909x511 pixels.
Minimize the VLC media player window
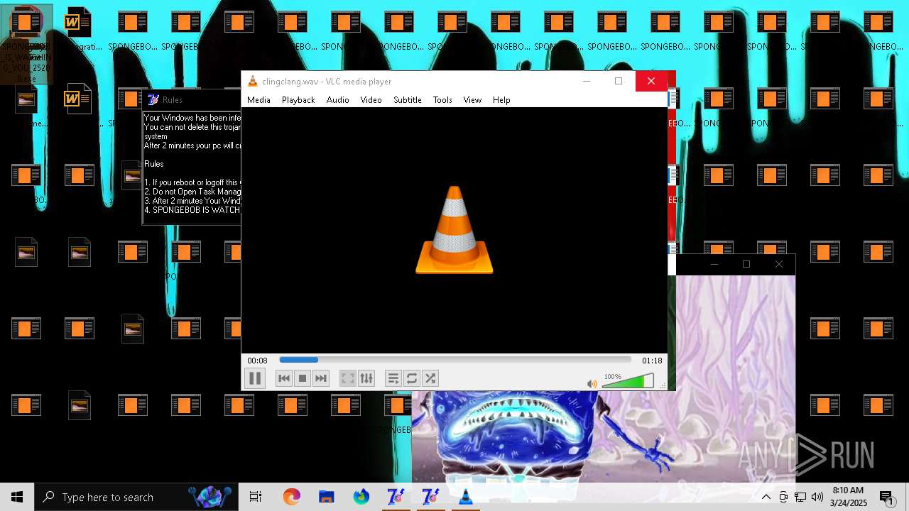coord(587,81)
